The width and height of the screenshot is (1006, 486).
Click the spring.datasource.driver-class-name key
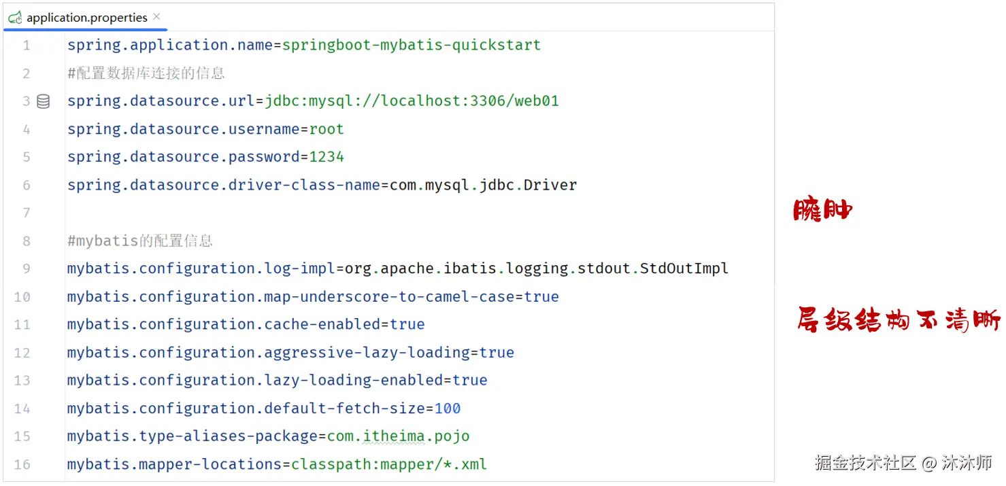(223, 185)
